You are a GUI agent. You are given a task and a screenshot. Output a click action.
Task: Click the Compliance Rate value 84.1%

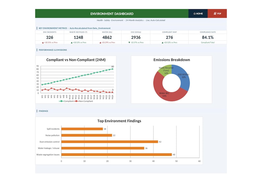click(208, 37)
